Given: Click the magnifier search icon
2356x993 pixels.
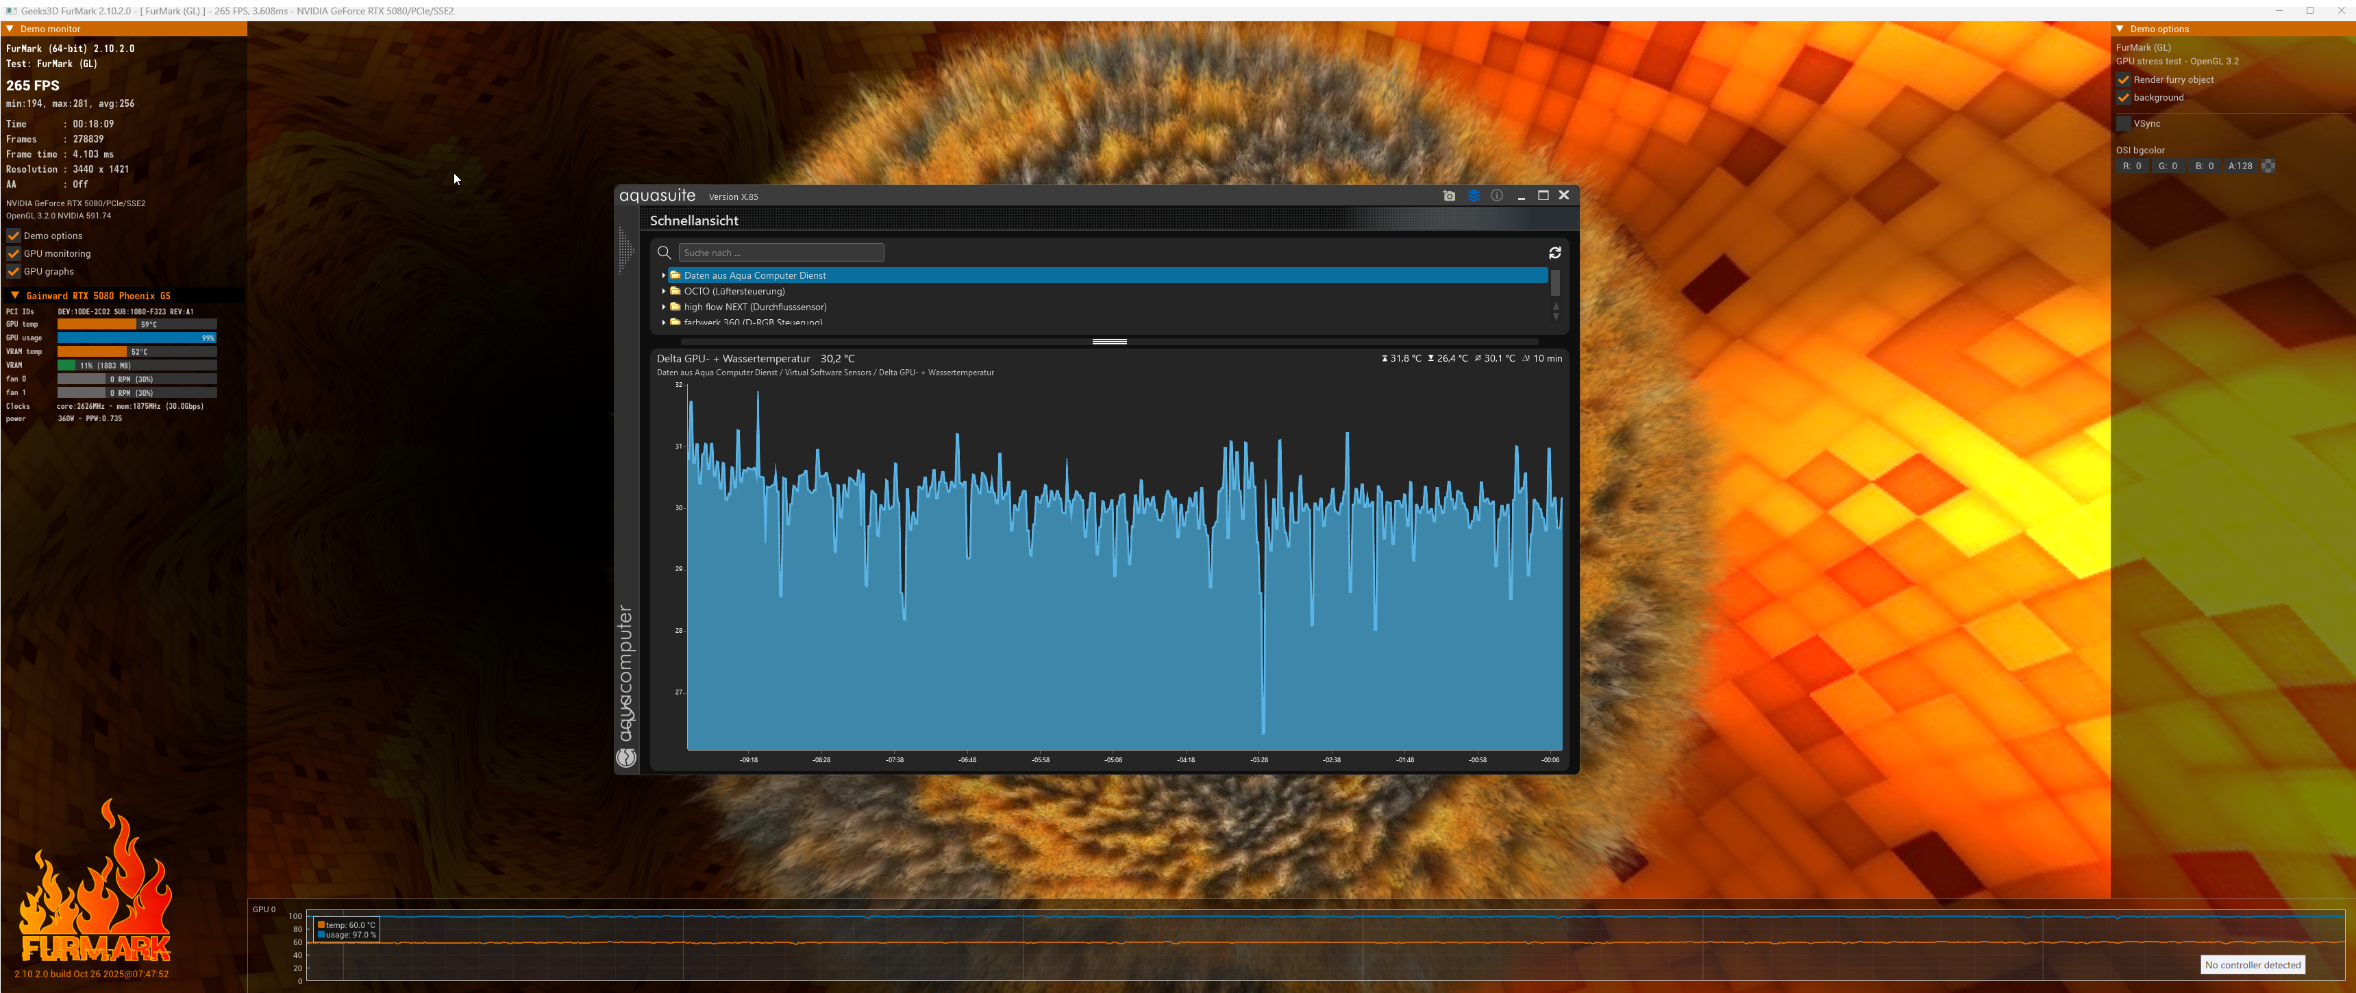Looking at the screenshot, I should [665, 253].
